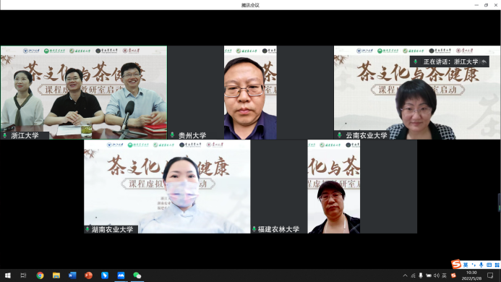Viewport: 501px width, 282px height.
Task: Open Sogou toolbox grid icon
Action: point(497,265)
